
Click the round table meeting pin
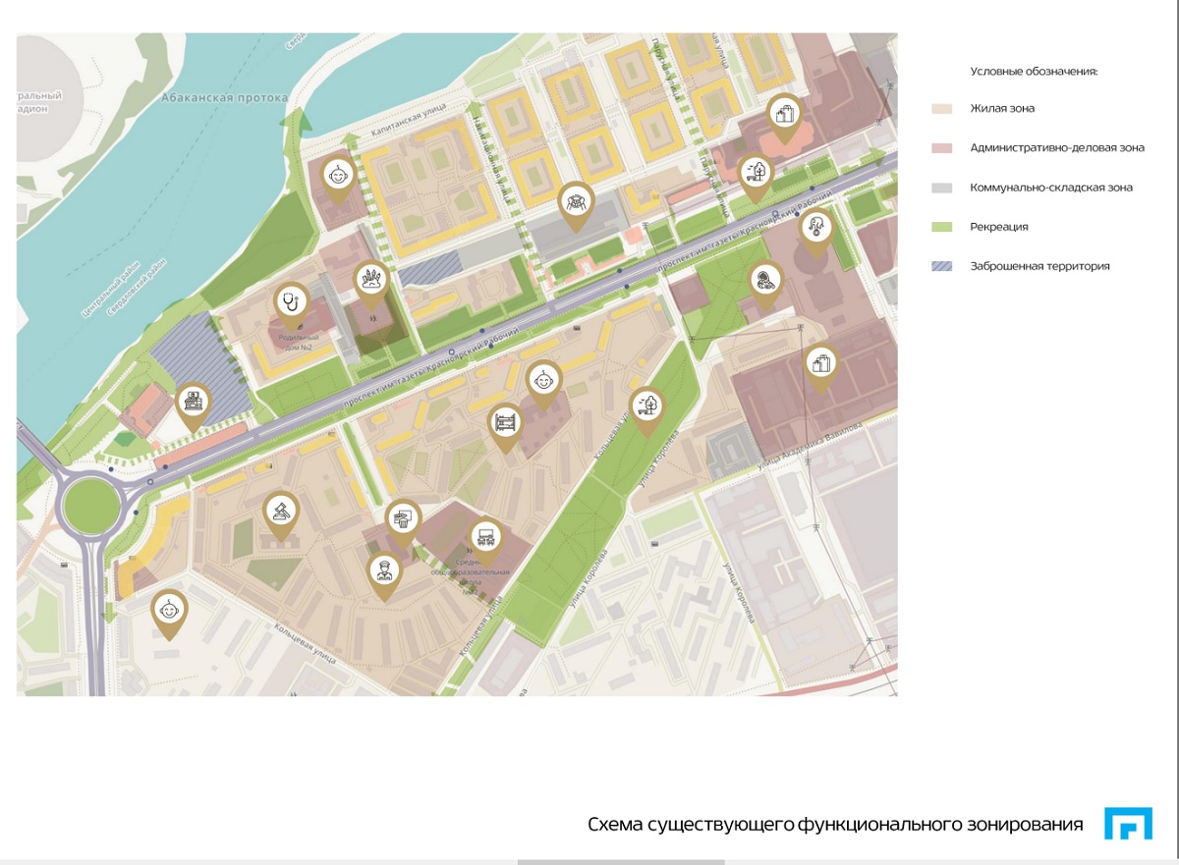coord(576,202)
